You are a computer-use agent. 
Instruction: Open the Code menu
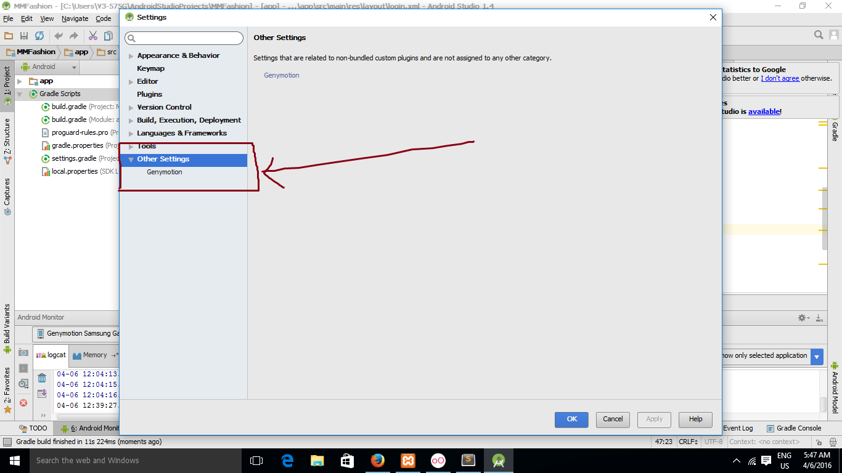tap(103, 18)
